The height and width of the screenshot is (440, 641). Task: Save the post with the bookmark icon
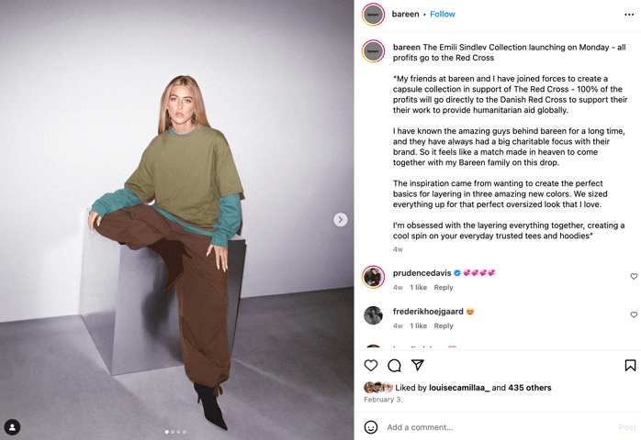630,366
